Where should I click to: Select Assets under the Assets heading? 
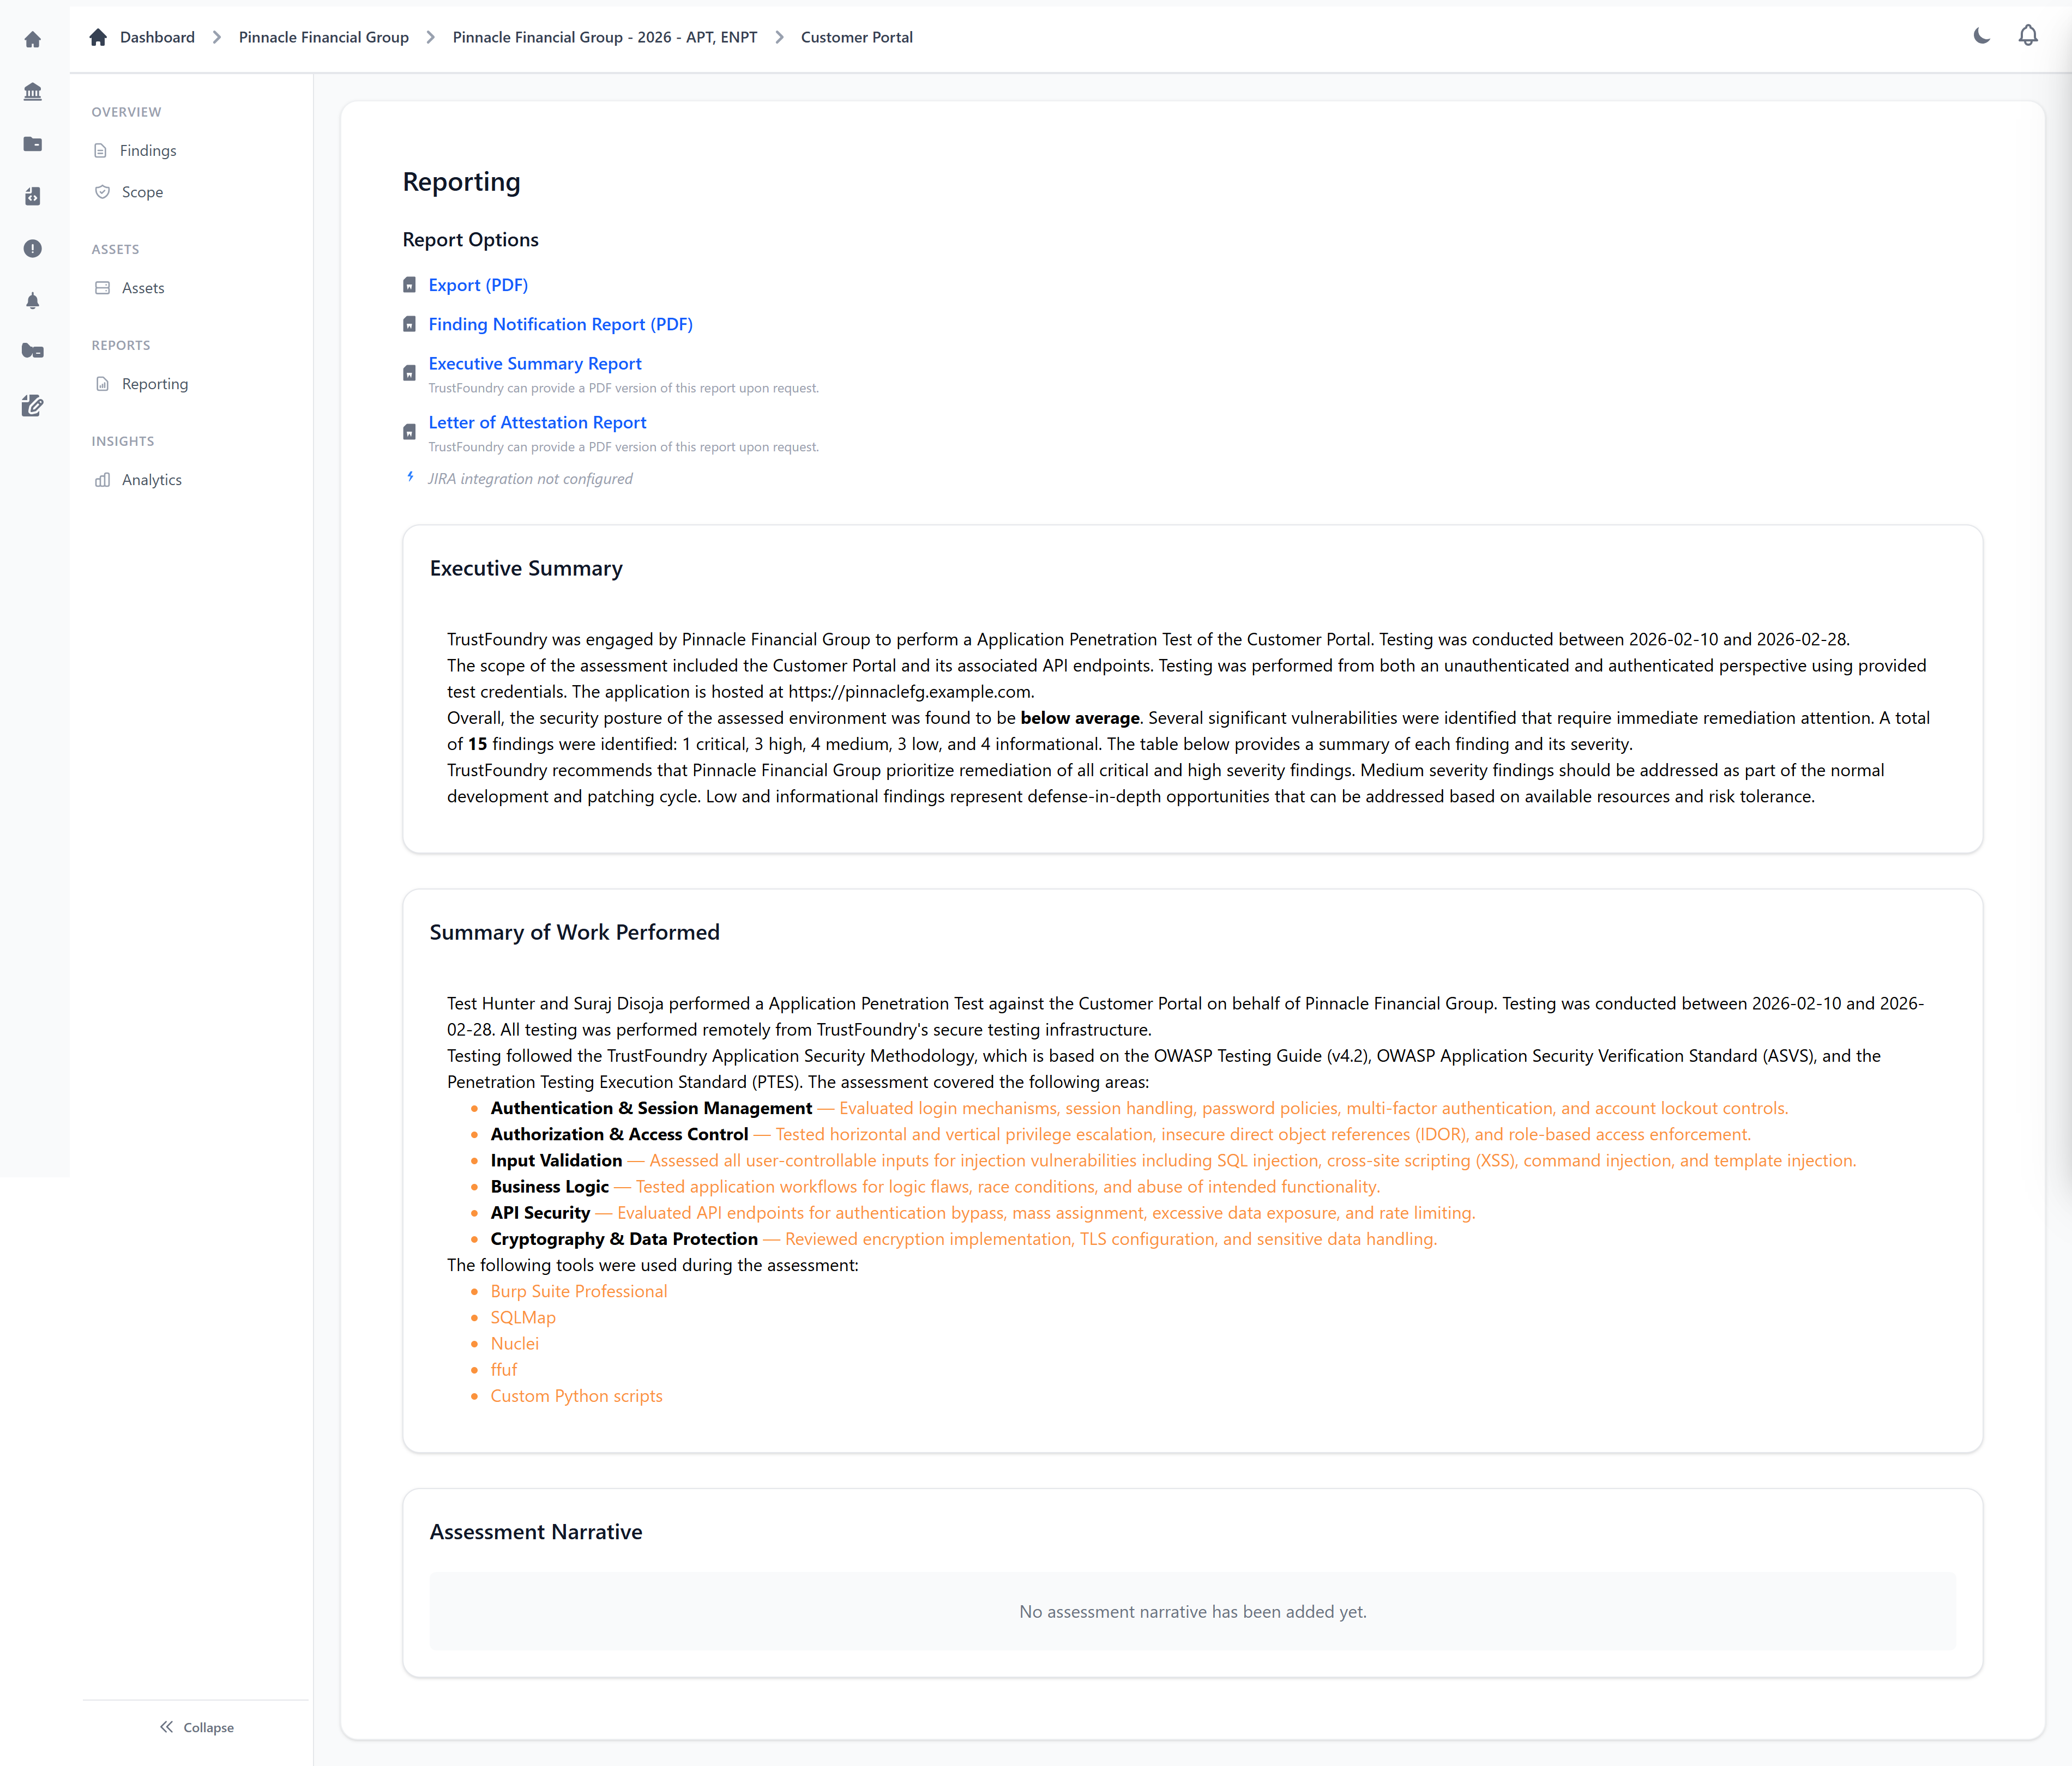coord(143,288)
